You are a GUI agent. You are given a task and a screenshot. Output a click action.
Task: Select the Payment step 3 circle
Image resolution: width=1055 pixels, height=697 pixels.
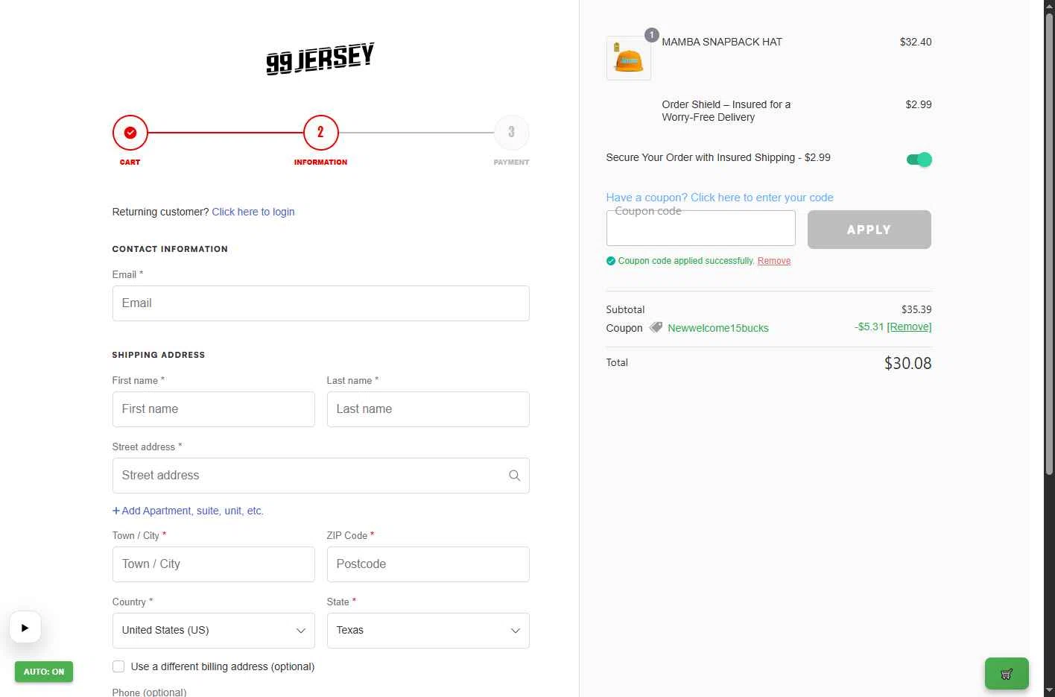[x=511, y=133]
